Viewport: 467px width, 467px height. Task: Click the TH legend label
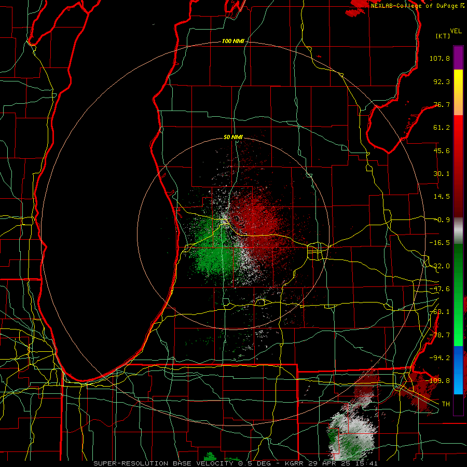coord(446,404)
